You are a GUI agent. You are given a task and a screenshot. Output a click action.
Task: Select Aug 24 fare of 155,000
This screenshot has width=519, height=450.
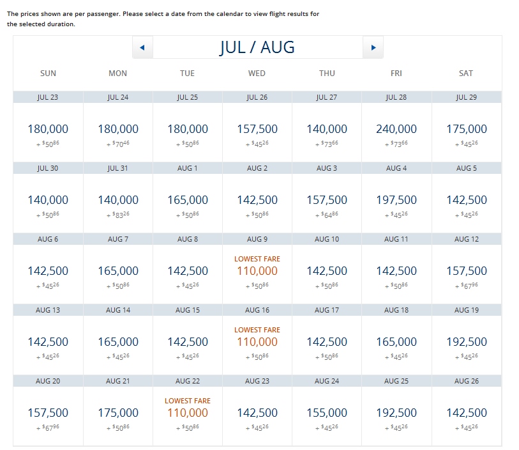[327, 413]
